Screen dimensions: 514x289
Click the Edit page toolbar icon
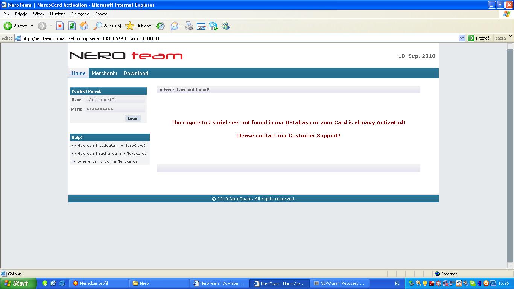201,26
